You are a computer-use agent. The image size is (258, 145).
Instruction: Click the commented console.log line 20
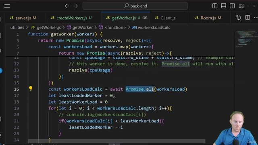[102, 114]
